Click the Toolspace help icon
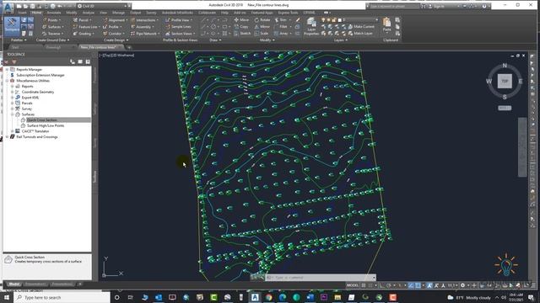 pyautogui.click(x=88, y=61)
